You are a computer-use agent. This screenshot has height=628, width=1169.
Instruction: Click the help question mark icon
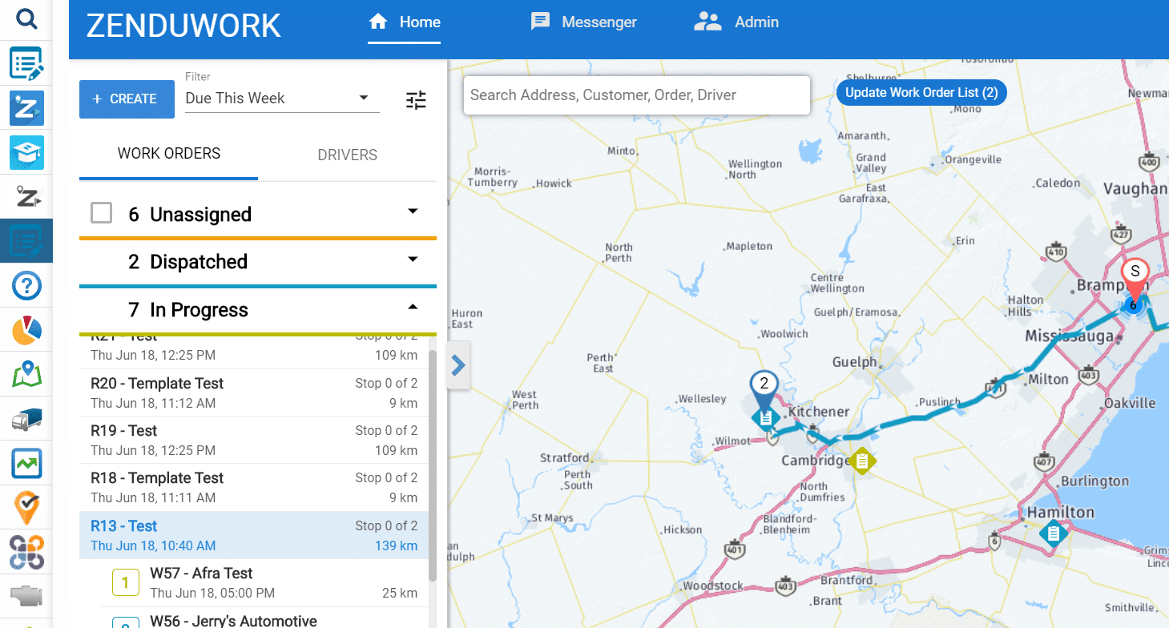click(26, 286)
